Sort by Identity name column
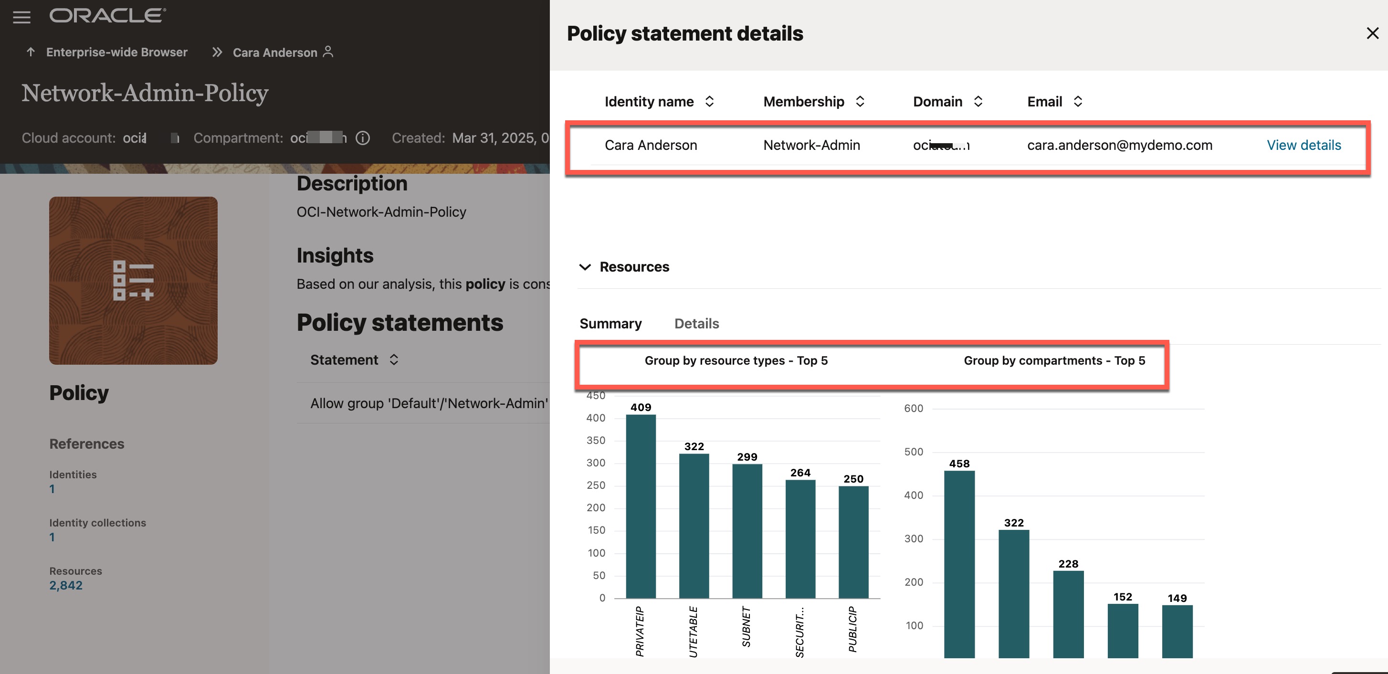 coord(709,102)
